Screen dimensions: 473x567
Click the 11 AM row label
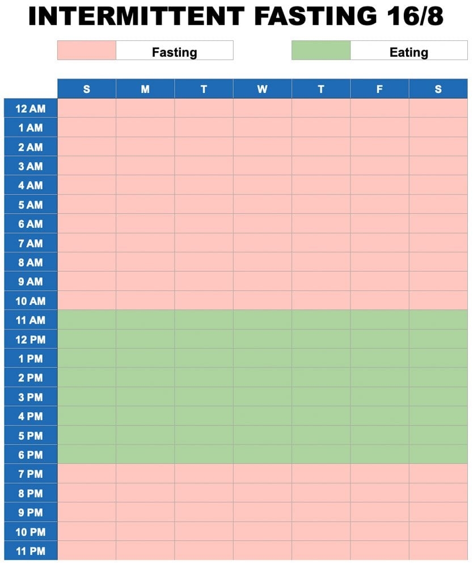pos(31,320)
